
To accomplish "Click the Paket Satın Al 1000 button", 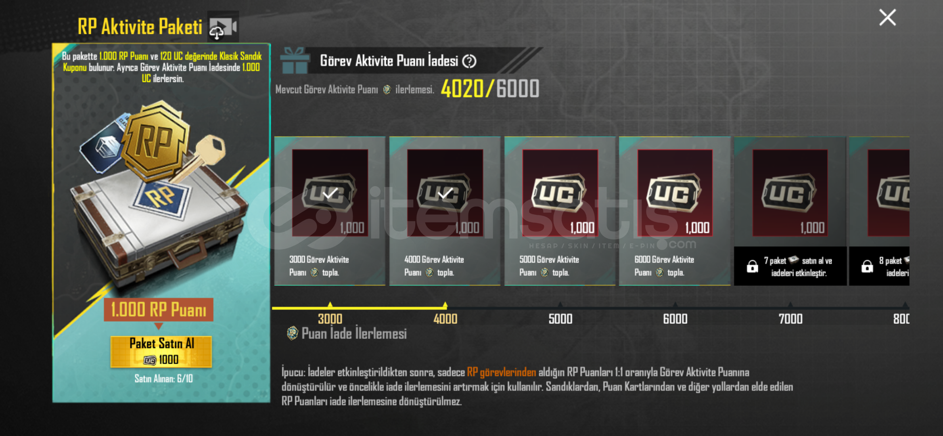I will (161, 351).
